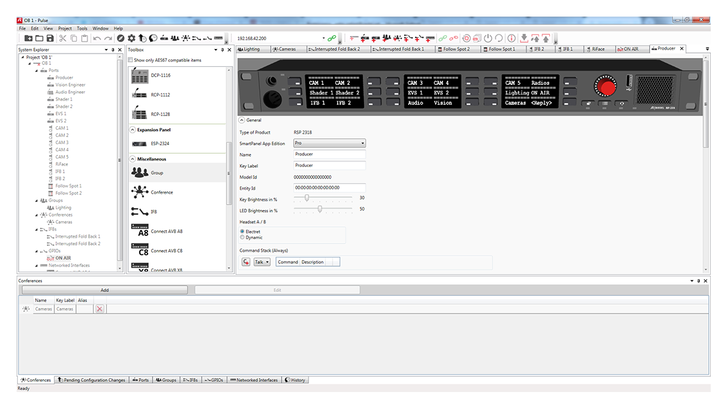Save the project using the save icon
Viewport: 728px width, 408px height.
[x=49, y=38]
